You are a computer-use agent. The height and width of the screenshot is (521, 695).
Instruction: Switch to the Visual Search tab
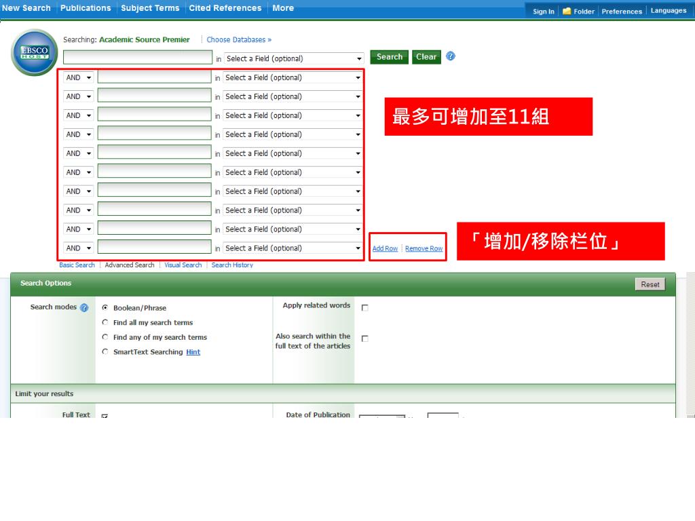point(183,265)
